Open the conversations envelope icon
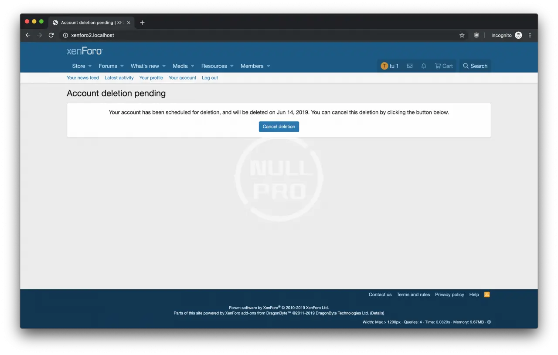 pos(409,66)
